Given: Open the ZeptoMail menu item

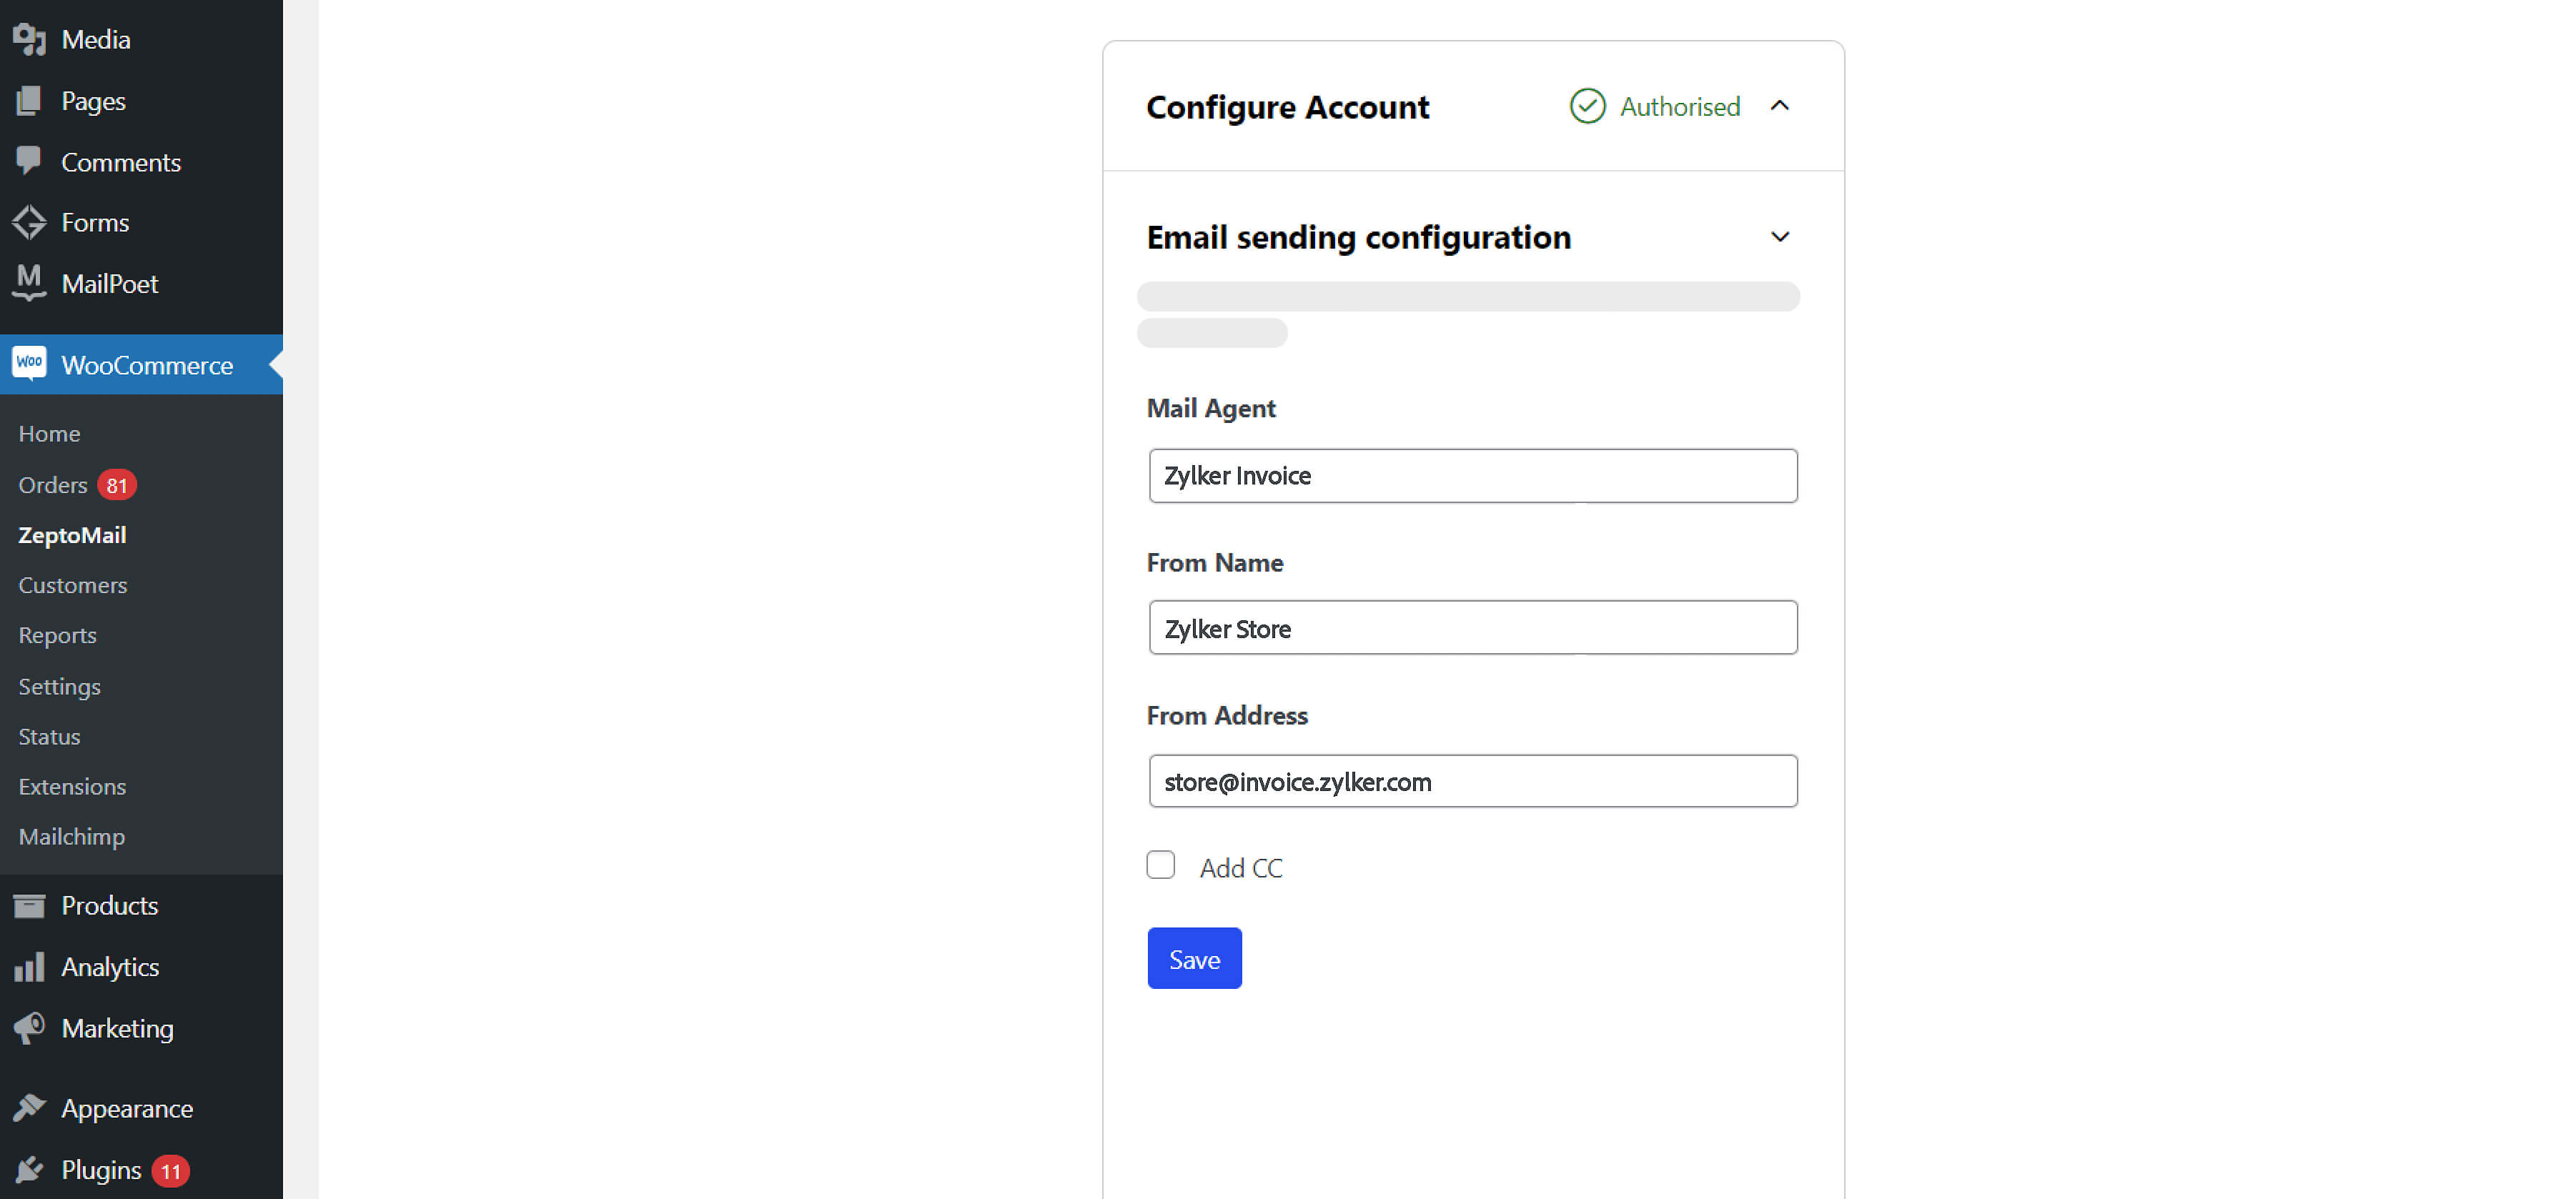Looking at the screenshot, I should pos(72,535).
